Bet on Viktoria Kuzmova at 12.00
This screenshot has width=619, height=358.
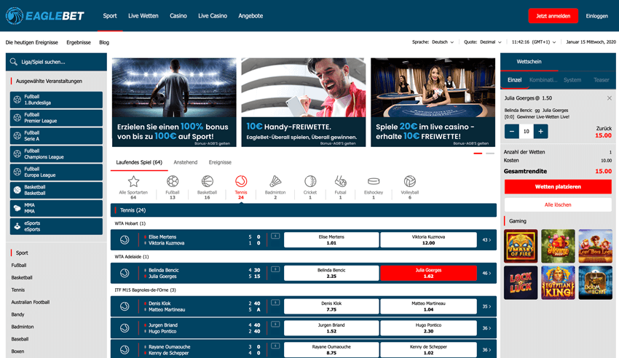(x=428, y=239)
